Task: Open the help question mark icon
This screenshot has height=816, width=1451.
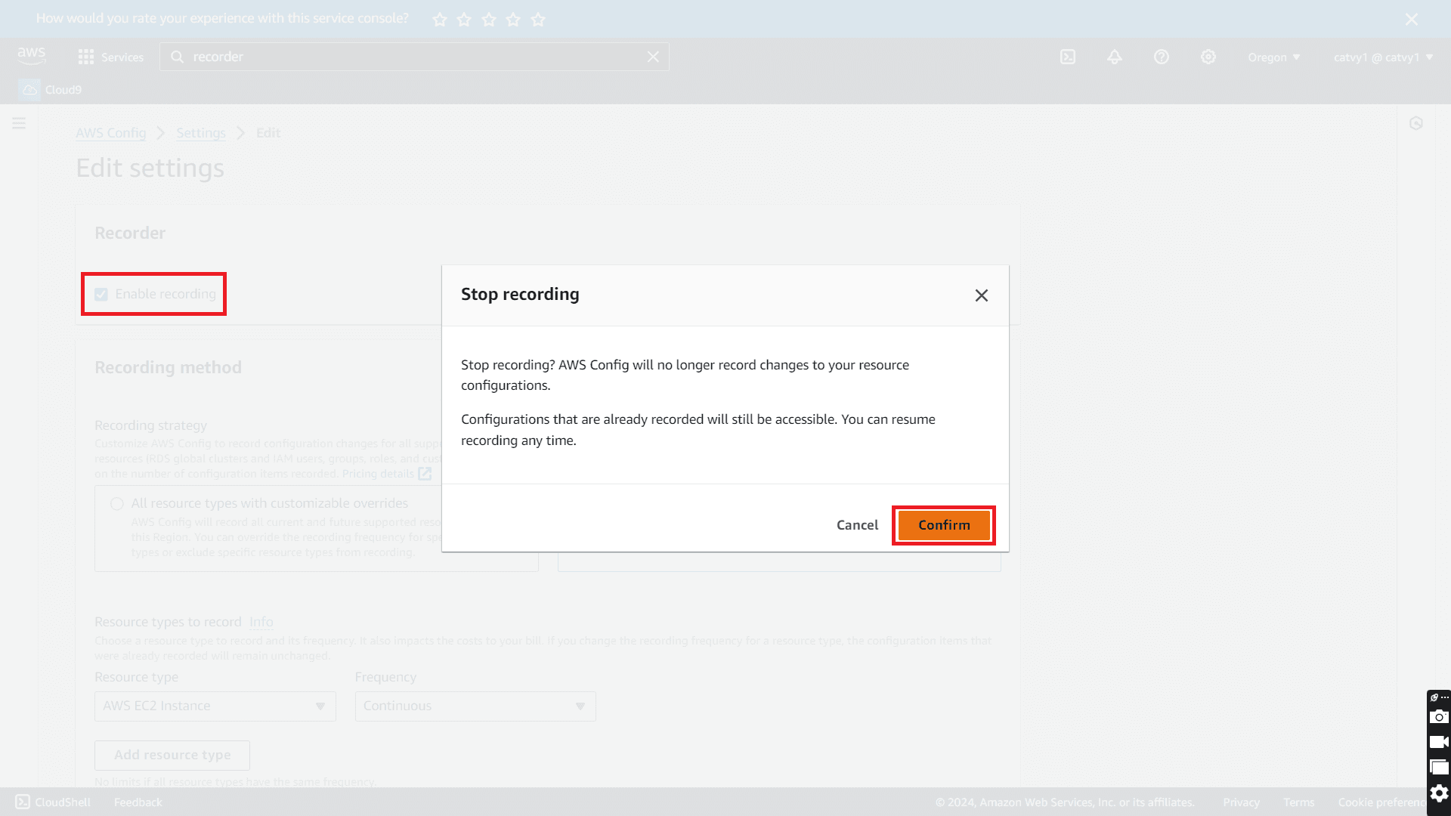Action: point(1162,57)
